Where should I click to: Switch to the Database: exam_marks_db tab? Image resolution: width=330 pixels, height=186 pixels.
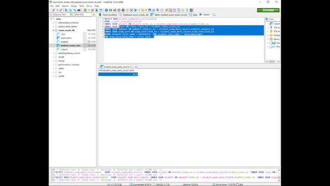[x=134, y=15]
